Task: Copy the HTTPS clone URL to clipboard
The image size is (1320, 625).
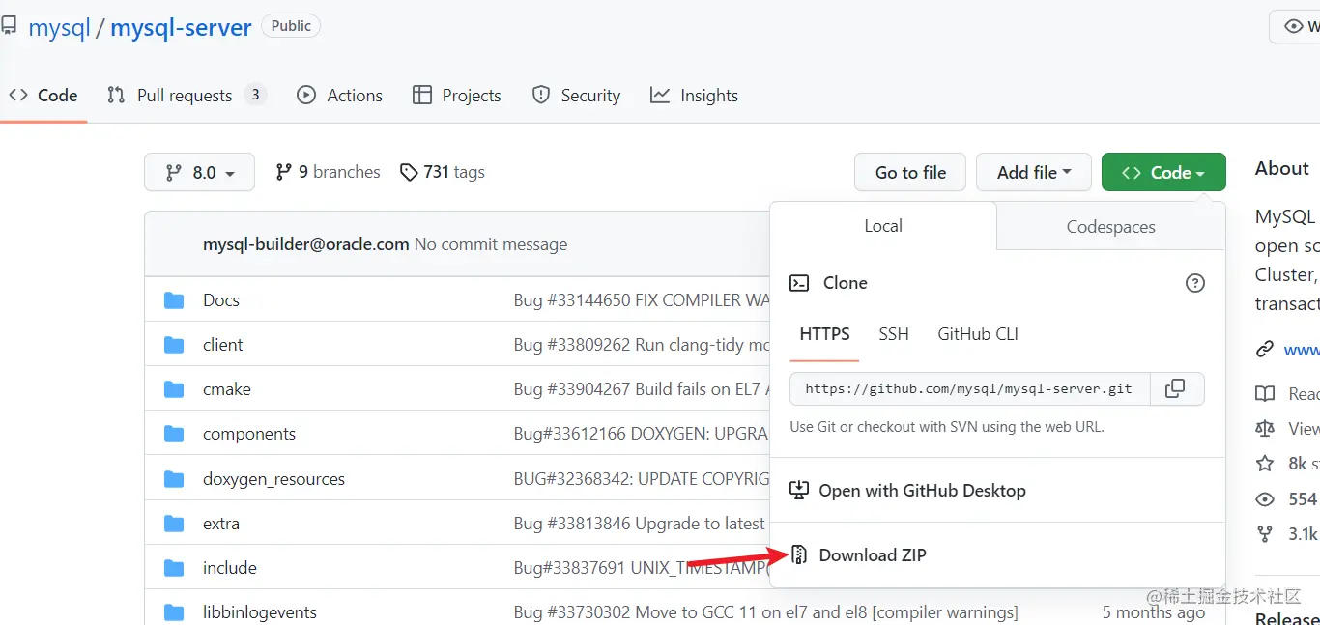Action: (1175, 388)
